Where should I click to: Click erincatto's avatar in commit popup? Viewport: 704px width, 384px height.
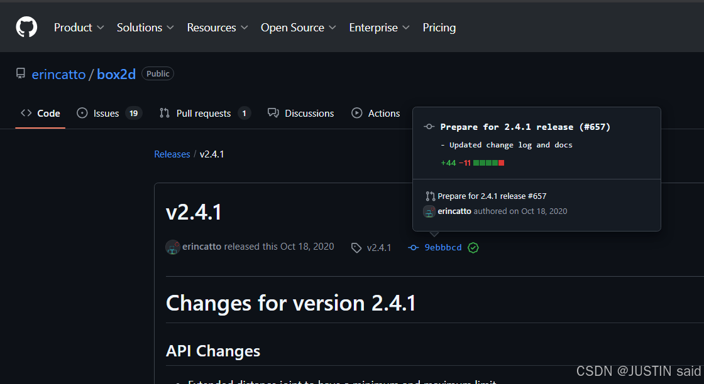(429, 211)
